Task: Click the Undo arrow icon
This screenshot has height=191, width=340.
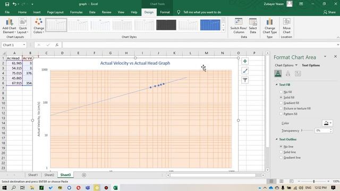Action: [14, 4]
